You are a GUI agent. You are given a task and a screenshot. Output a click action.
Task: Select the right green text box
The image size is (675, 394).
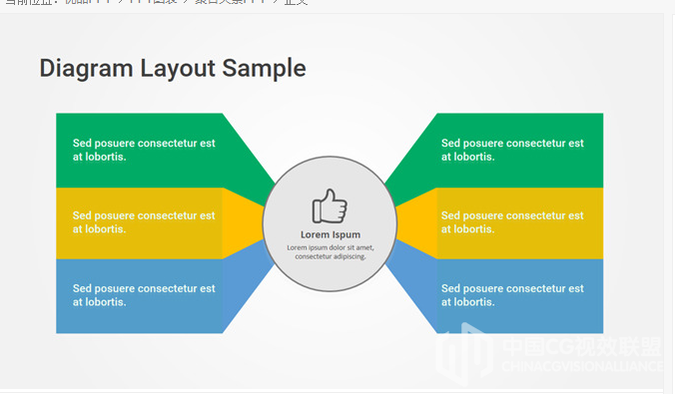520,151
